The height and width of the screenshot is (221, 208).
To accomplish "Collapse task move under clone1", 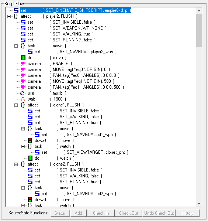I will (23, 129).
